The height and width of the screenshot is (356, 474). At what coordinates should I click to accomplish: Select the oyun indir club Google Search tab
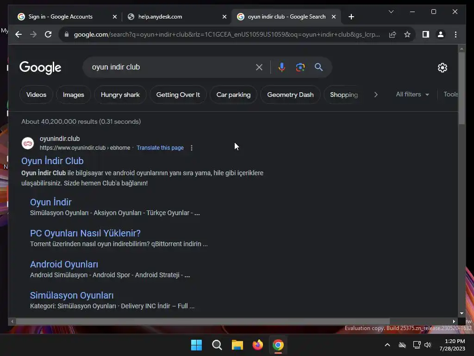(x=286, y=17)
